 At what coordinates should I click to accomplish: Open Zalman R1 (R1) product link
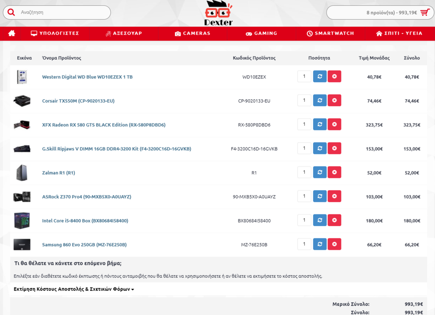pyautogui.click(x=59, y=173)
